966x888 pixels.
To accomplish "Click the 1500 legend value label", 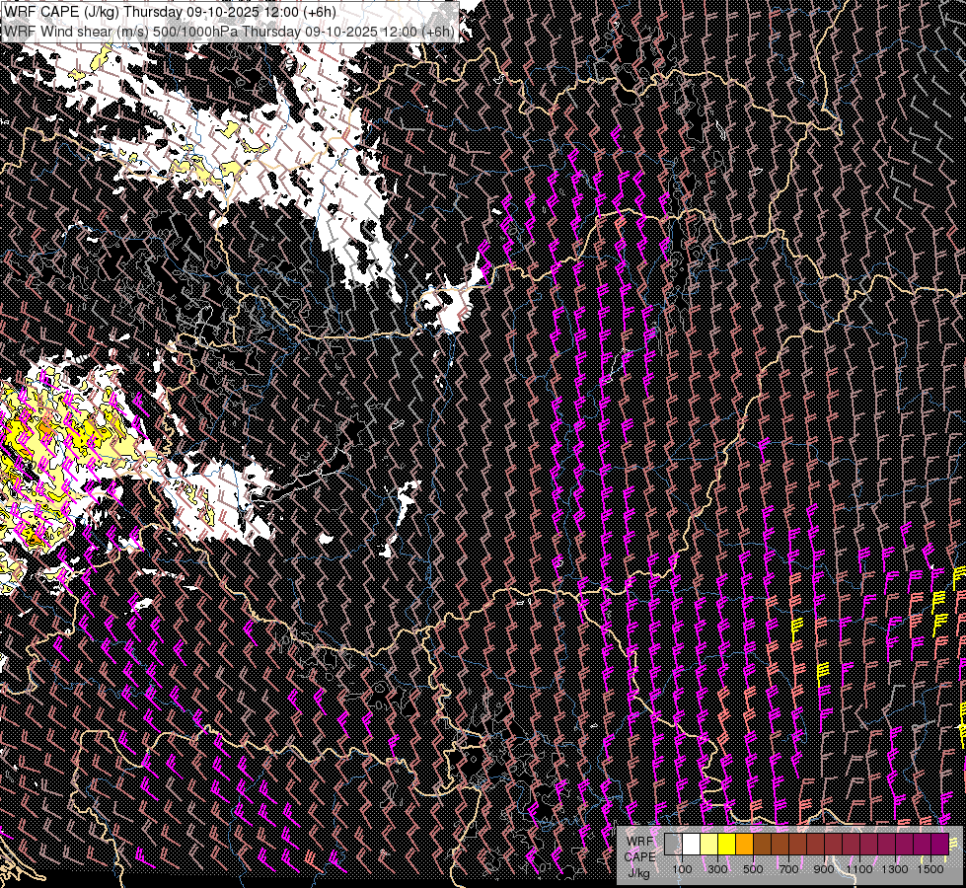I will point(930,869).
